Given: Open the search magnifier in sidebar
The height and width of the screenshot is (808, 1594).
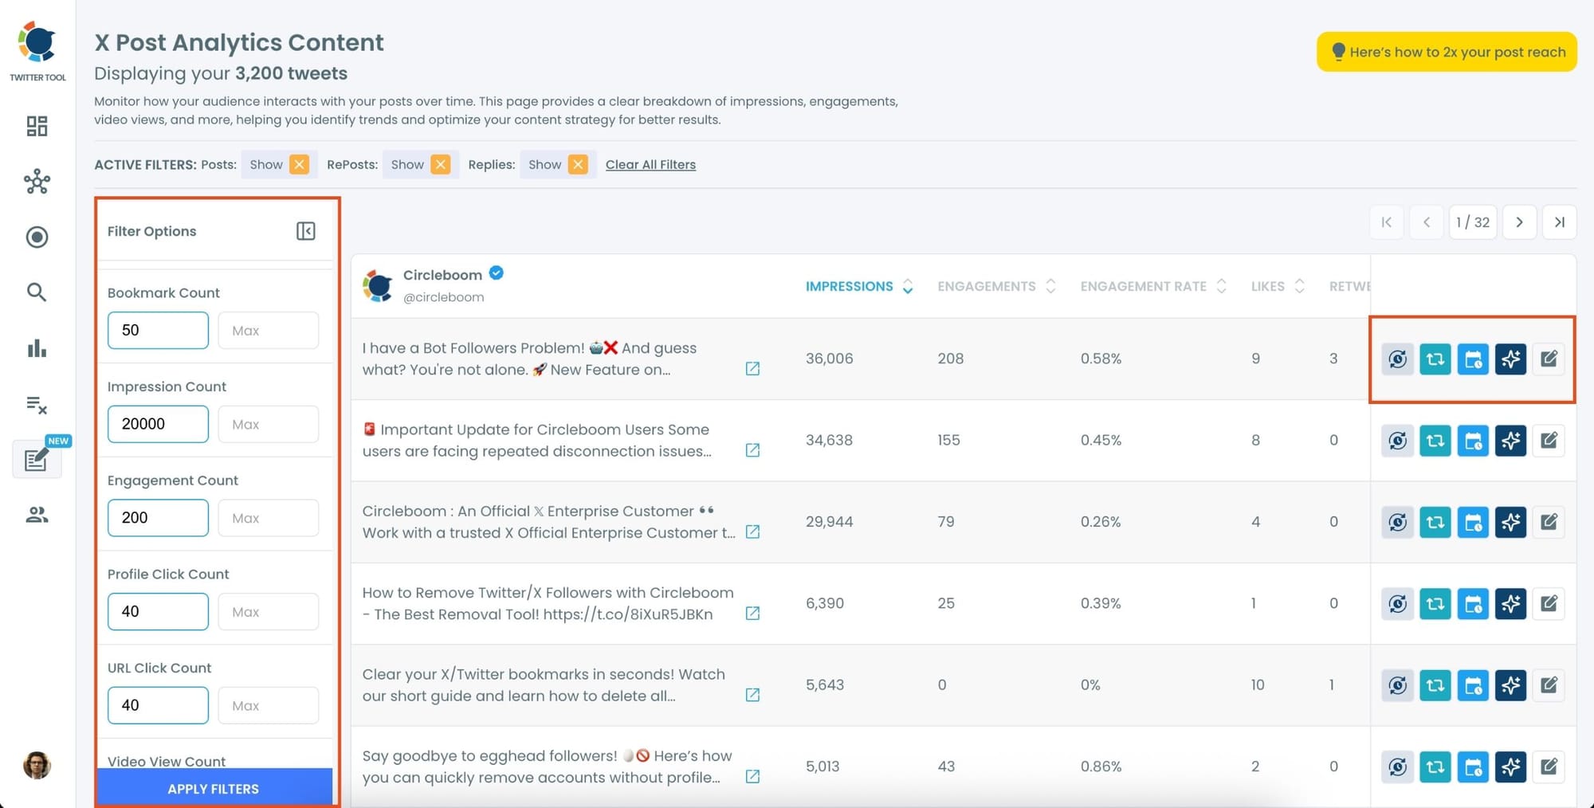Looking at the screenshot, I should pyautogui.click(x=37, y=292).
